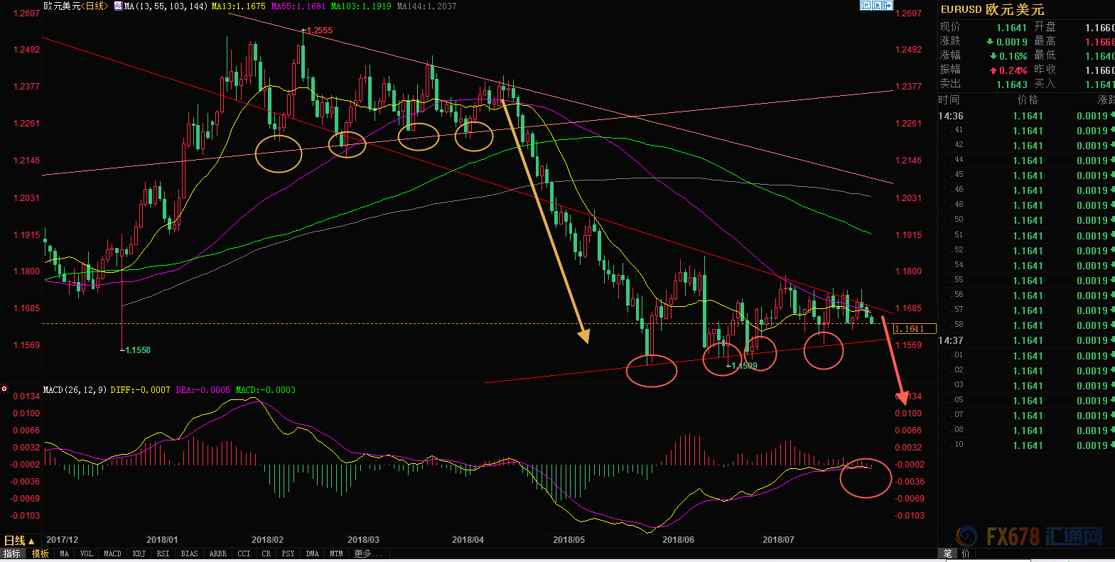Click the 14:36 tick row
The width and height of the screenshot is (1115, 562).
1026,116
